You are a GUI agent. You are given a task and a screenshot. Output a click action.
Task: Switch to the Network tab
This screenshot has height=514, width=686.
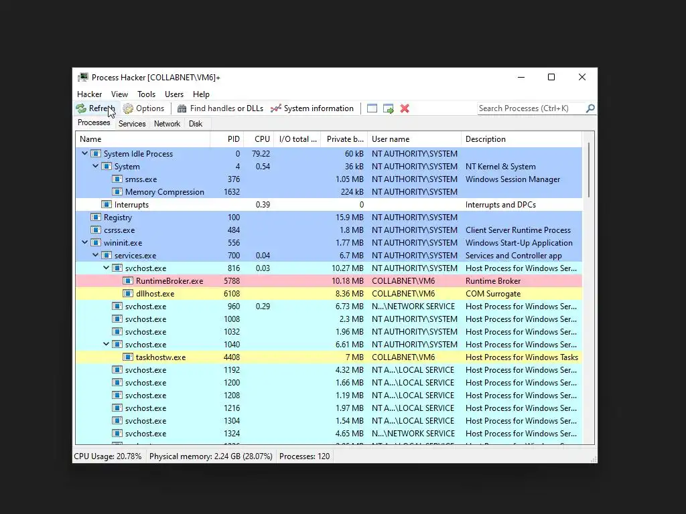(x=167, y=124)
